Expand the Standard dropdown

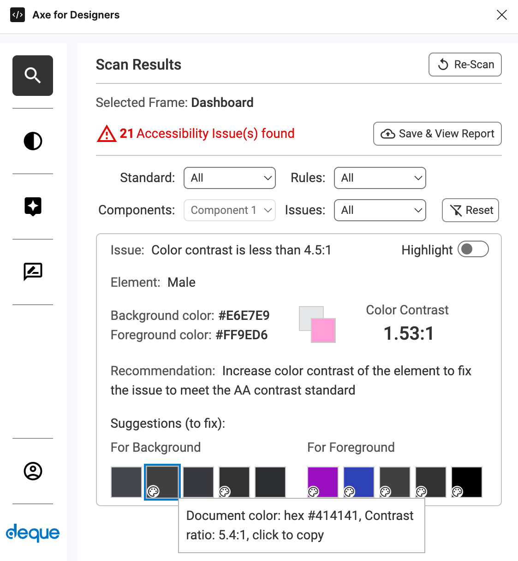229,178
